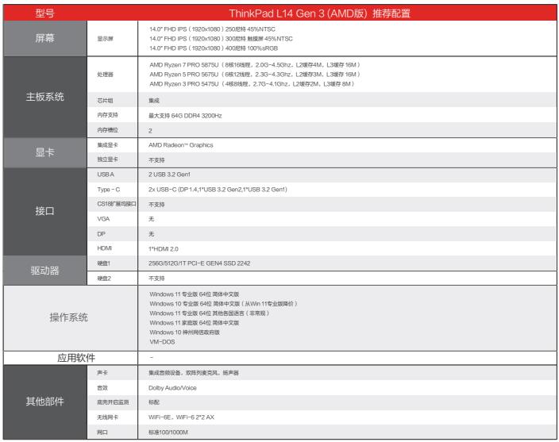Image resolution: width=559 pixels, height=442 pixels.
Task: Click the 显卡 category cell
Action: pyautogui.click(x=46, y=152)
